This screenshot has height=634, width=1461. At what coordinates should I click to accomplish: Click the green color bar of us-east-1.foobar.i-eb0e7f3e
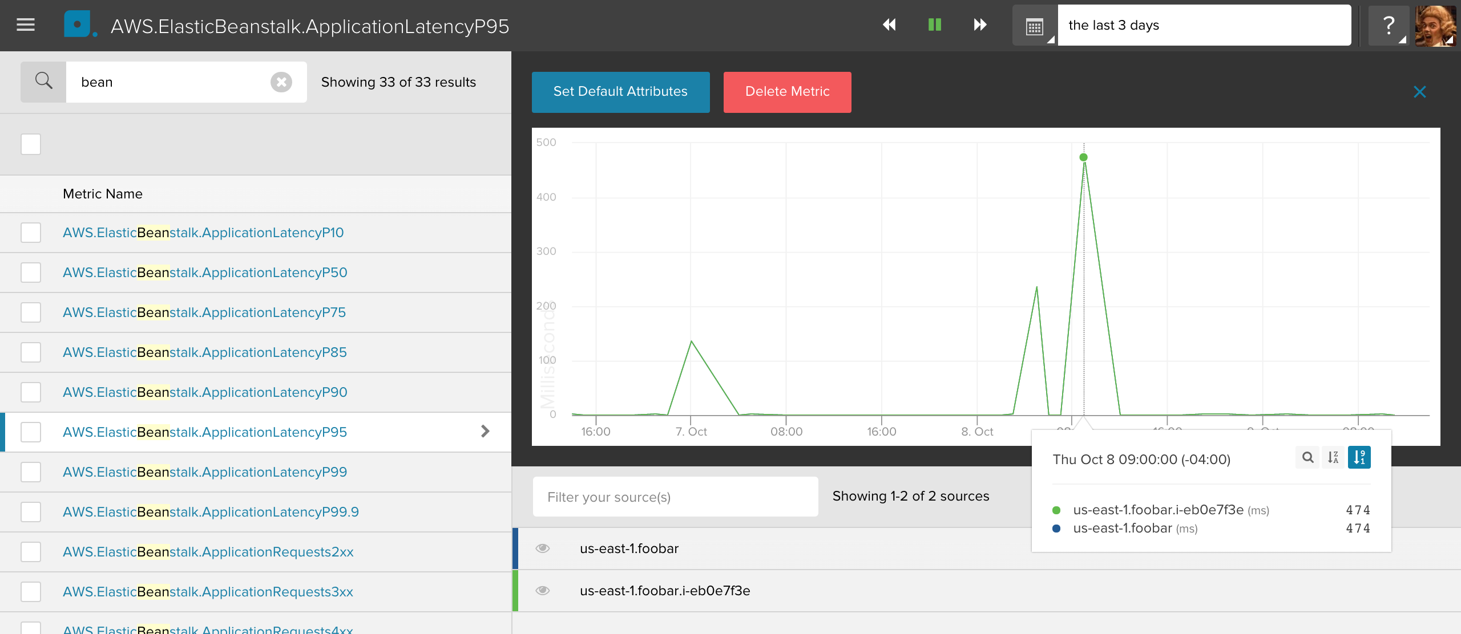click(x=515, y=591)
